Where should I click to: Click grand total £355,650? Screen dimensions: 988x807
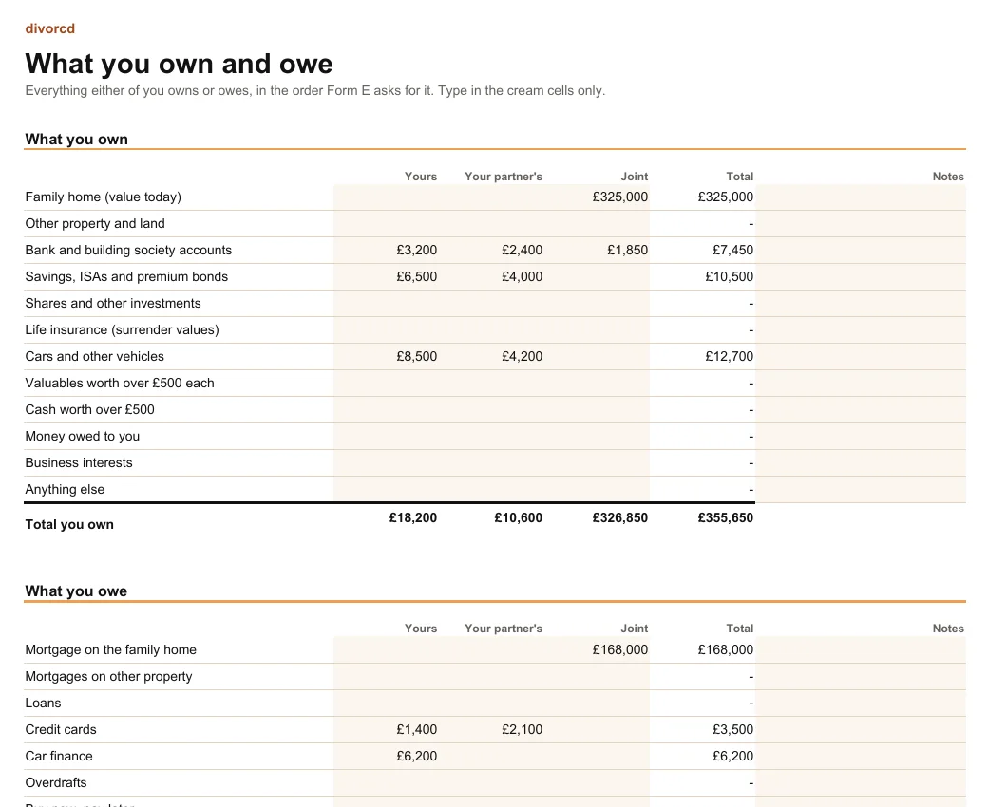tap(725, 518)
